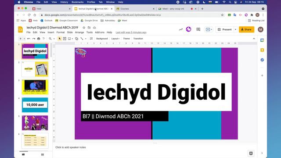
Task: Open Control Centre in the macOS menu bar
Action: [235, 2]
